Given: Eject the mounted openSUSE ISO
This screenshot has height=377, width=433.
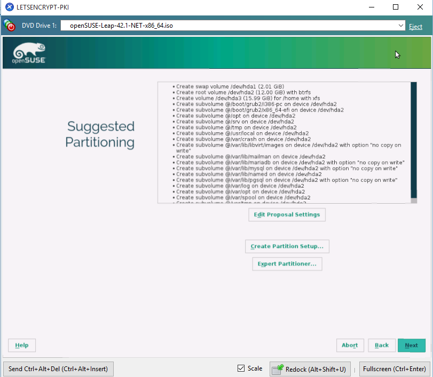Looking at the screenshot, I should [415, 26].
